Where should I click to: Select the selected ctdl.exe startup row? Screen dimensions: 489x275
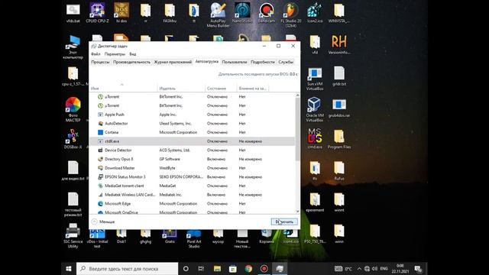(x=192, y=141)
